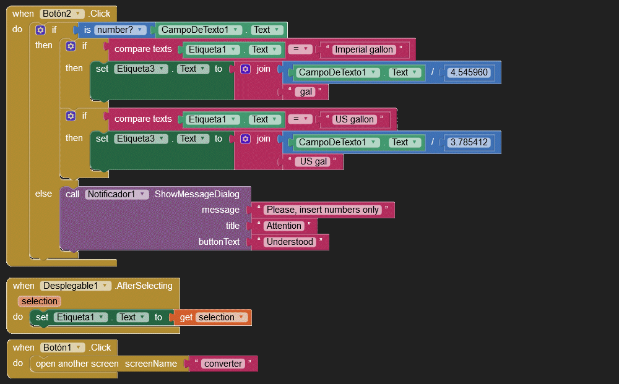The width and height of the screenshot is (619, 384).
Task: Click the selection parameter under AfterSelecting
Action: point(39,301)
